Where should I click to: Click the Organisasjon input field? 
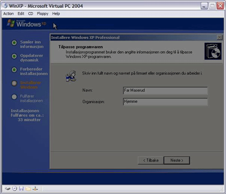165,102
